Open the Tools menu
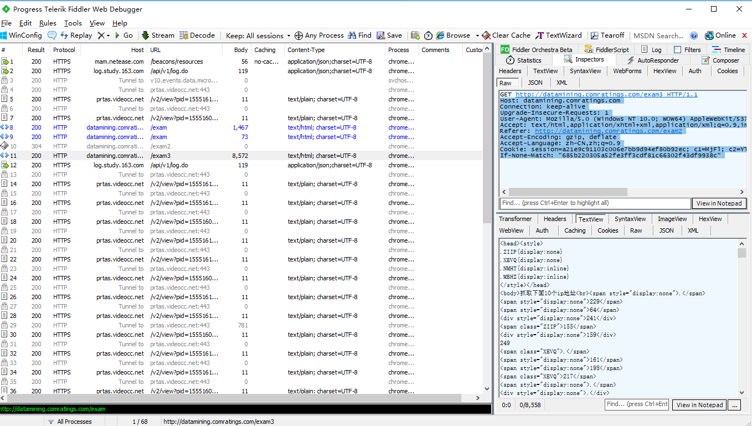The height and width of the screenshot is (426, 752). pyautogui.click(x=73, y=23)
